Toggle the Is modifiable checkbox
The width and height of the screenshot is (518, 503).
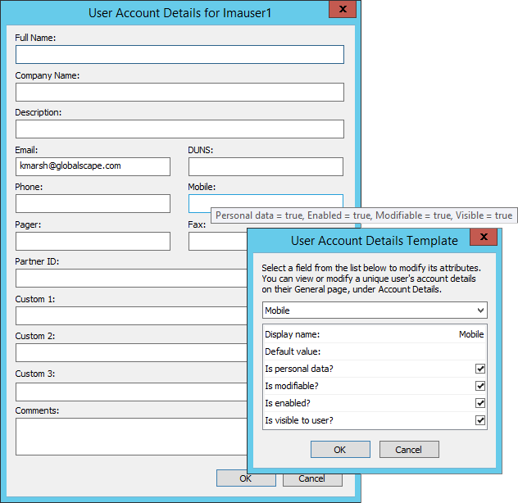coord(480,386)
